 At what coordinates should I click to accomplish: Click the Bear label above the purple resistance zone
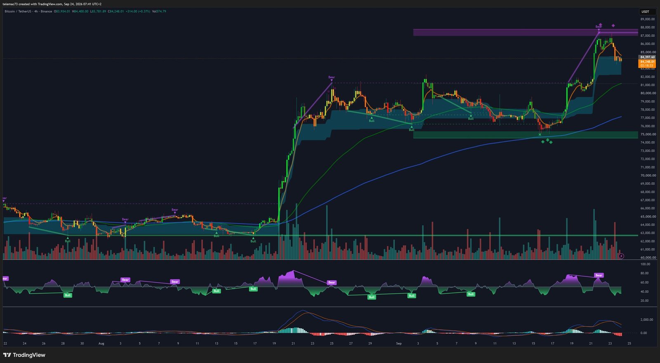[x=599, y=27]
